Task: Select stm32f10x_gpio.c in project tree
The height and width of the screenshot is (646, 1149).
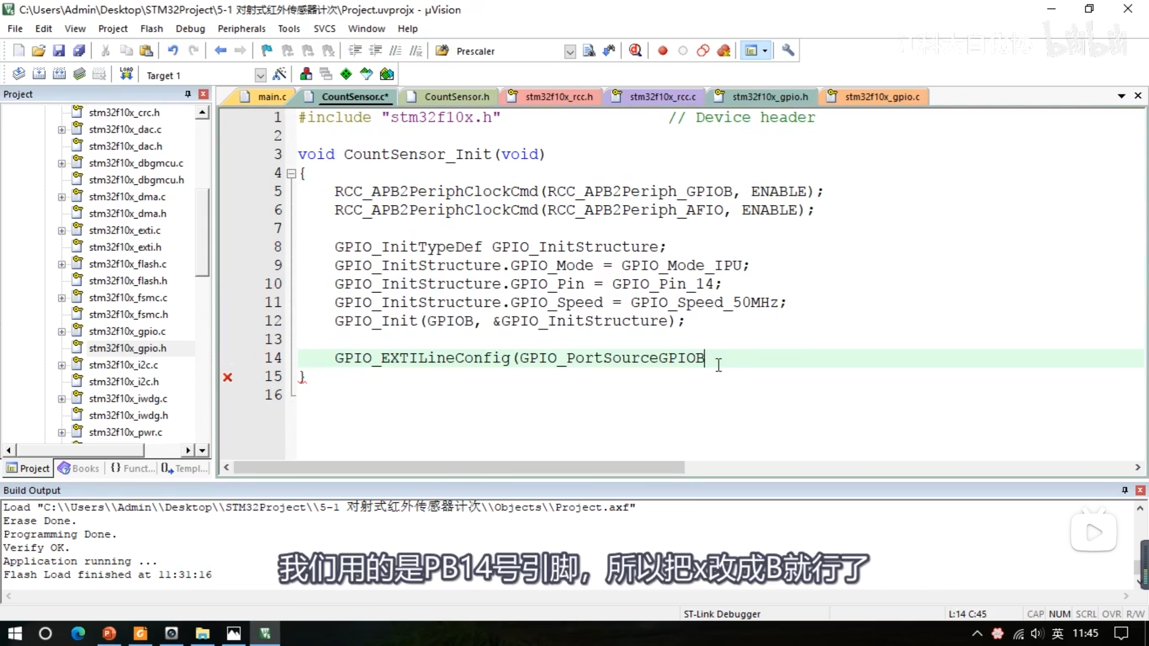Action: pos(127,331)
